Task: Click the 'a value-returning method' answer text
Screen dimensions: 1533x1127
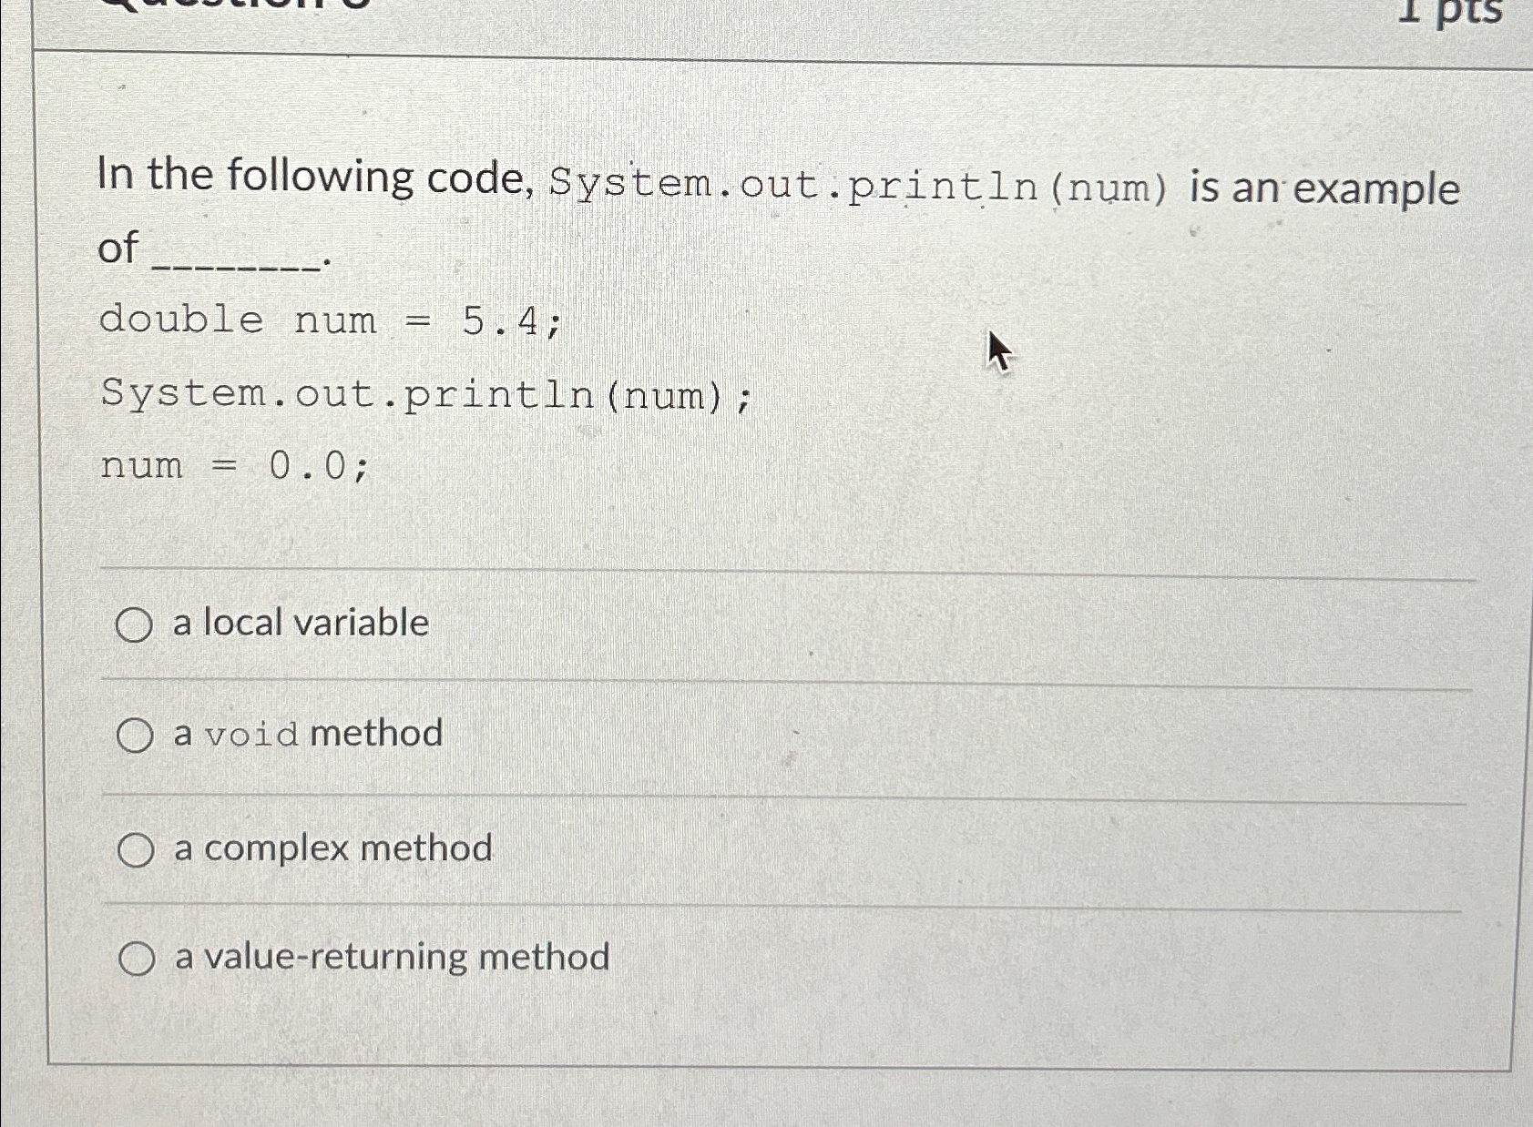Action: tap(392, 956)
